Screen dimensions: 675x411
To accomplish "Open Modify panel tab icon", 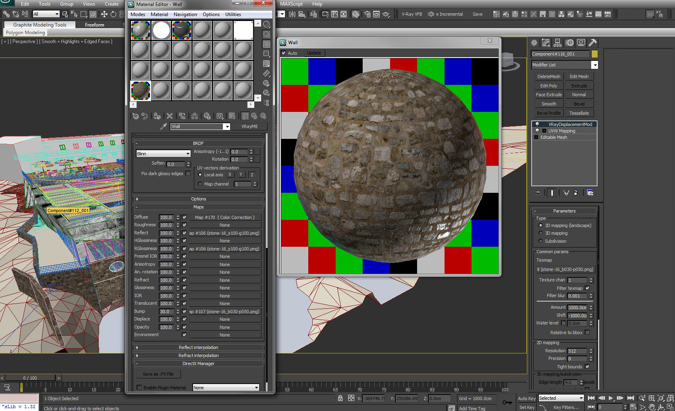I will click(546, 43).
